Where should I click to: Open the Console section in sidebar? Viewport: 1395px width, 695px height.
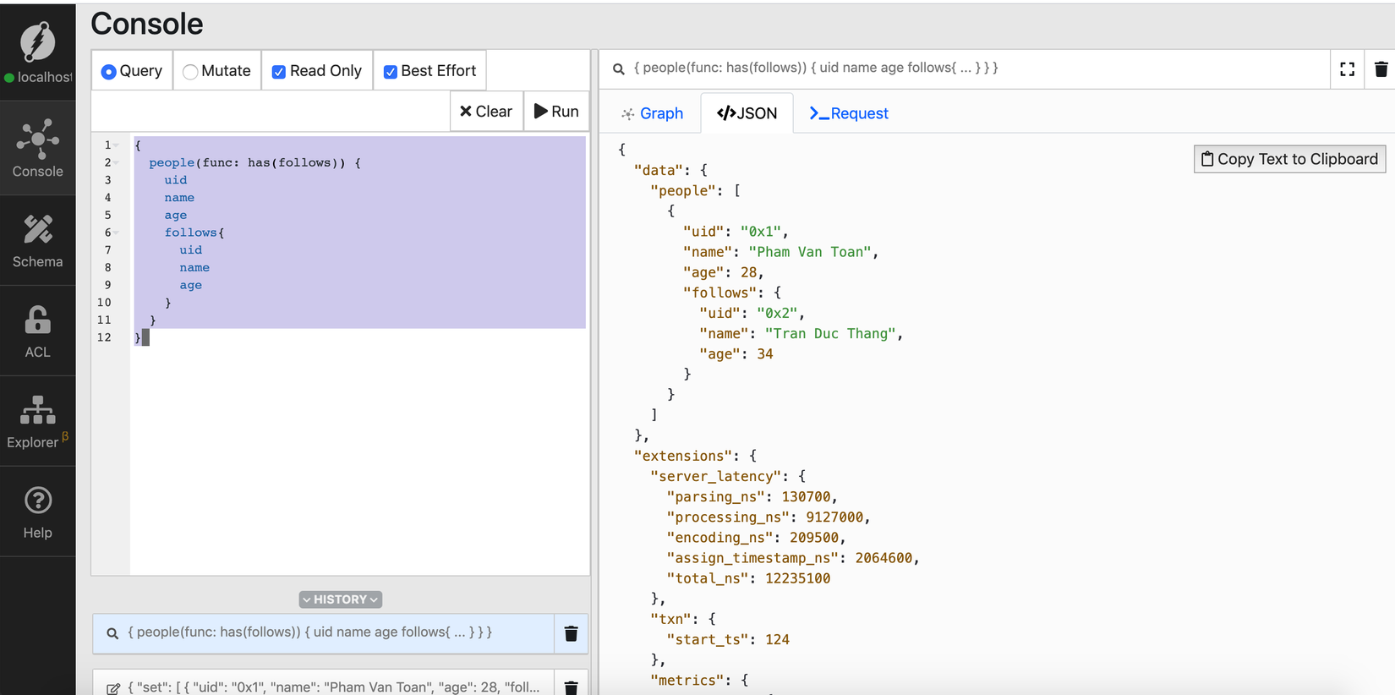(x=37, y=148)
